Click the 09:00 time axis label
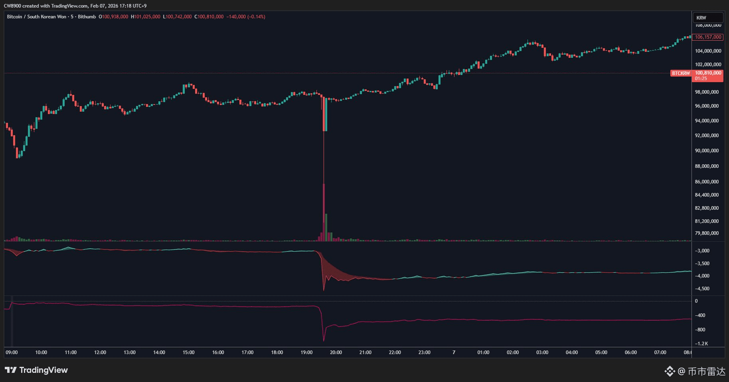Image resolution: width=729 pixels, height=382 pixels. pos(12,352)
